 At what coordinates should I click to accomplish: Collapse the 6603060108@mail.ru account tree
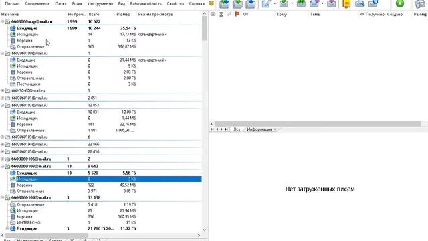2,54
